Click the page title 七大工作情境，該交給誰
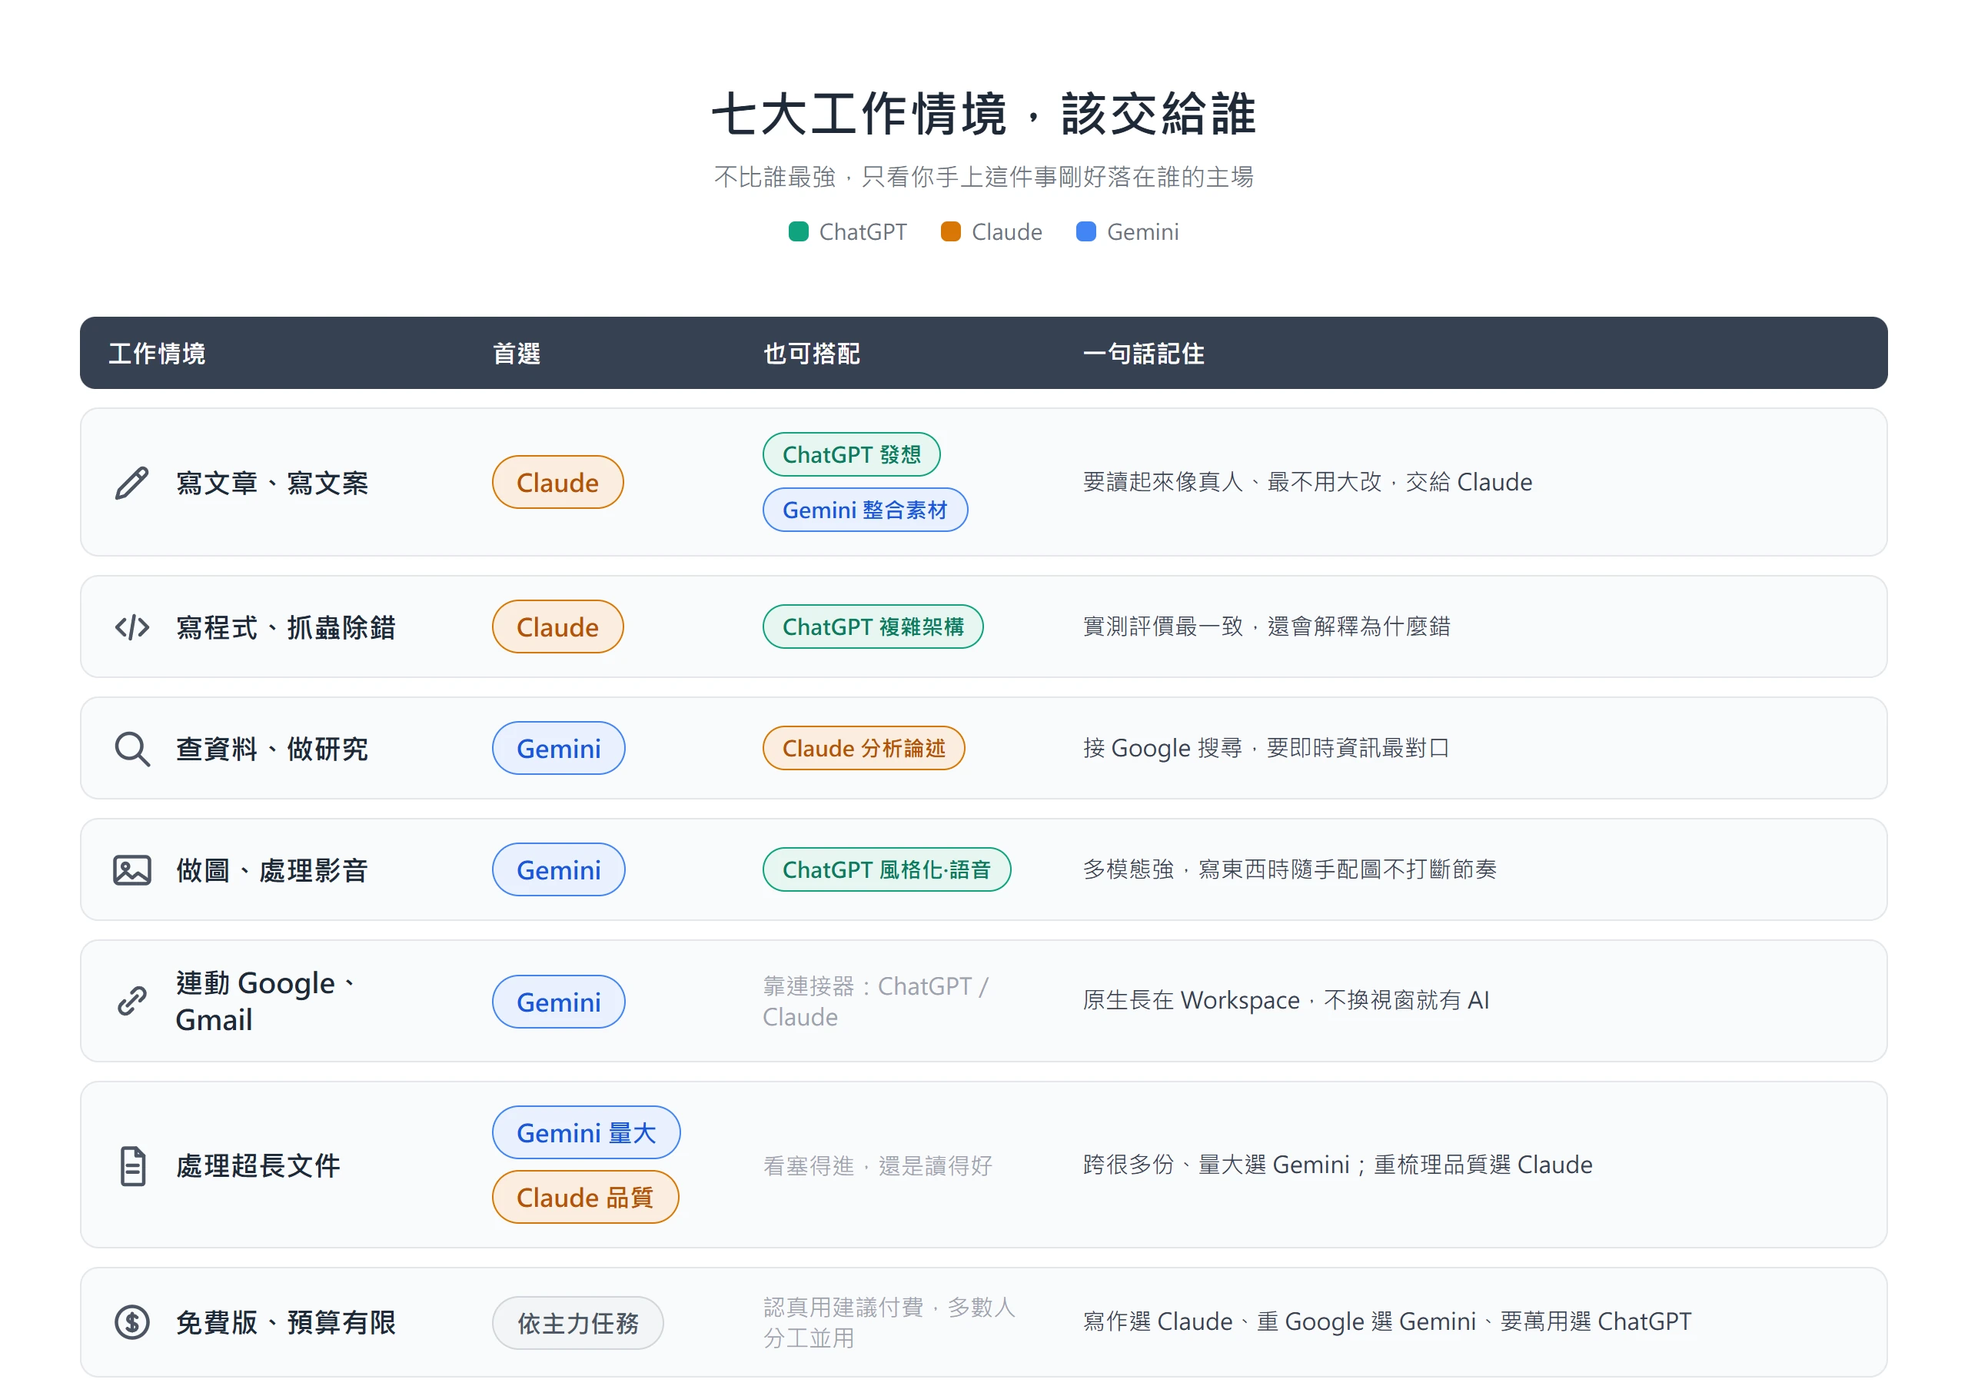 [x=984, y=114]
